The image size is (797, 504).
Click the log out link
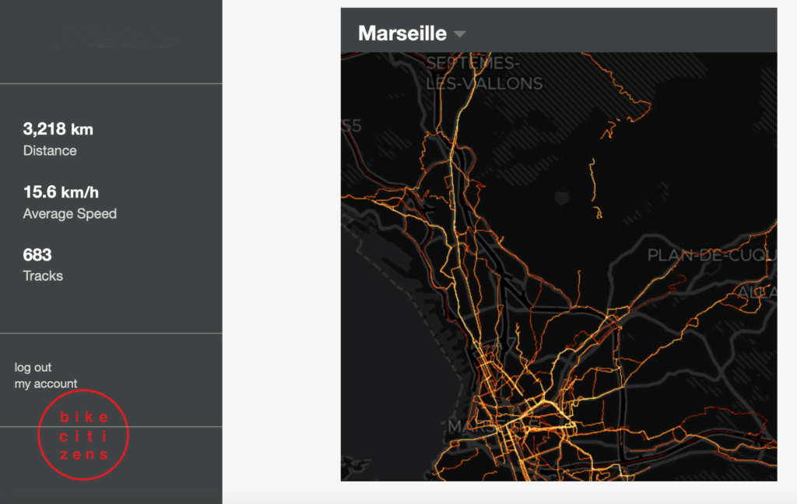[x=33, y=367]
